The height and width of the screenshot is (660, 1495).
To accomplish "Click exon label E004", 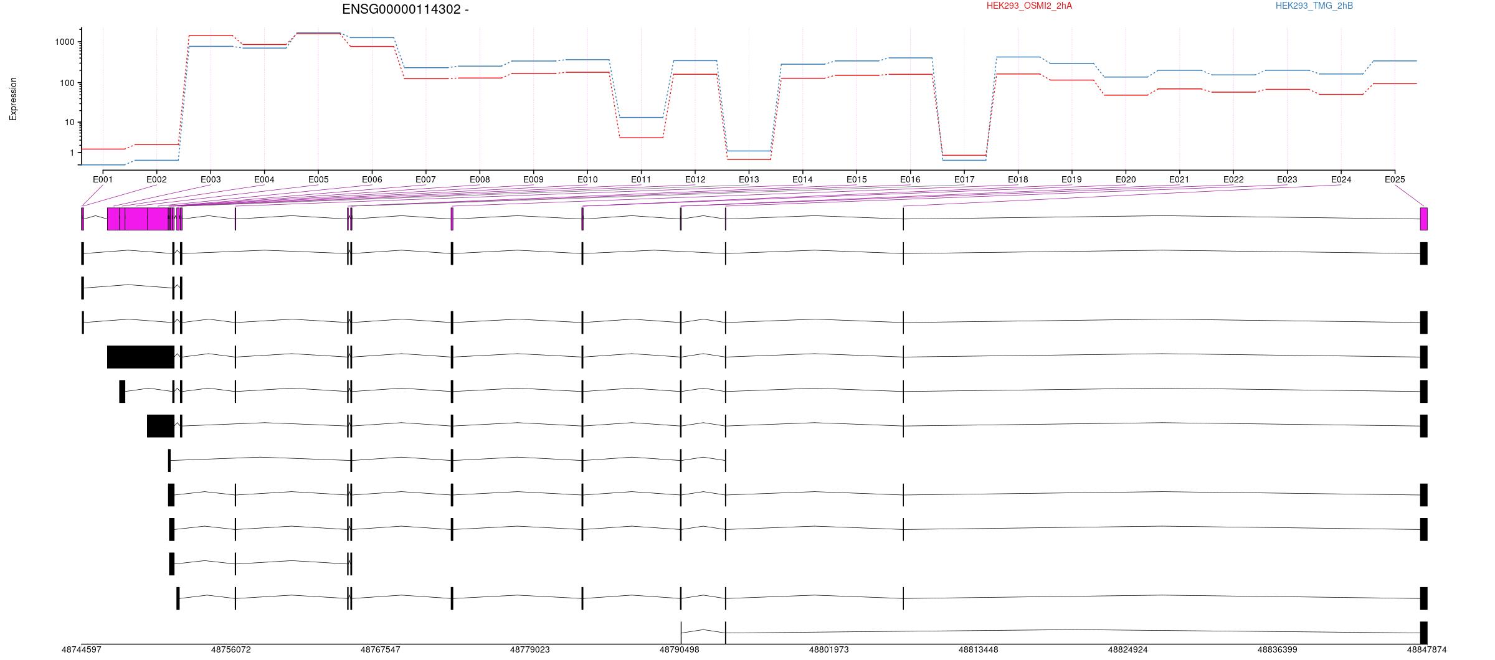I will click(x=264, y=179).
